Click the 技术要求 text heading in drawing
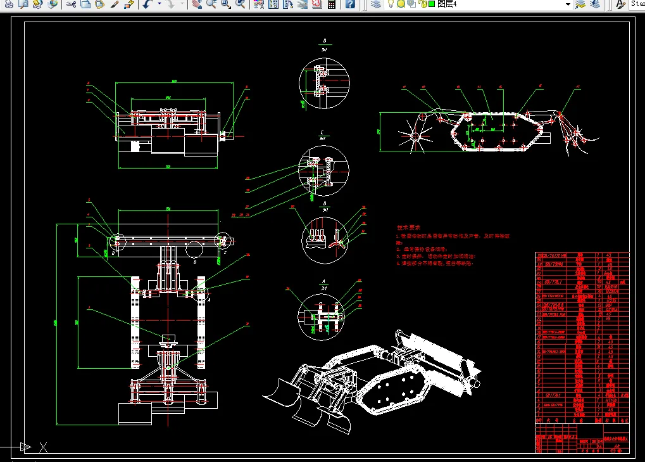The height and width of the screenshot is (462, 645). click(409, 227)
